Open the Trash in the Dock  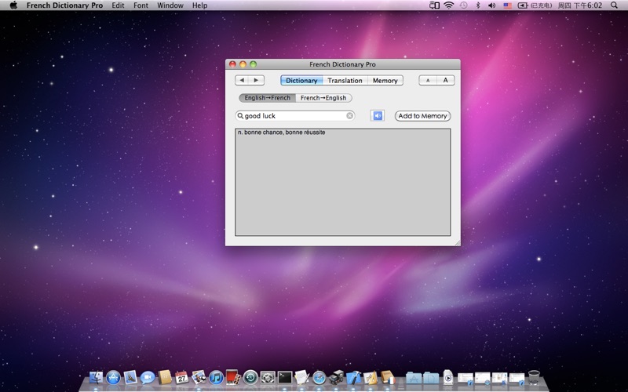[534, 377]
